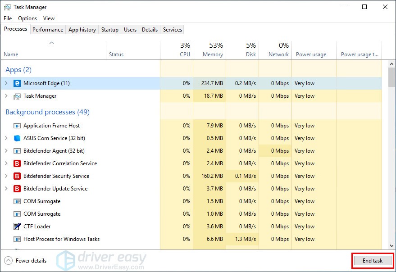The image size is (396, 272).
Task: Collapse view with Fewer details arrow
Action: 8,261
